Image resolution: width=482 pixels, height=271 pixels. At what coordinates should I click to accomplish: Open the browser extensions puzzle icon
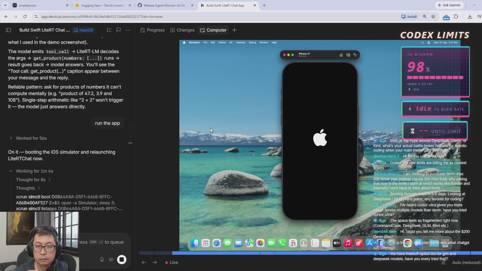(x=456, y=17)
